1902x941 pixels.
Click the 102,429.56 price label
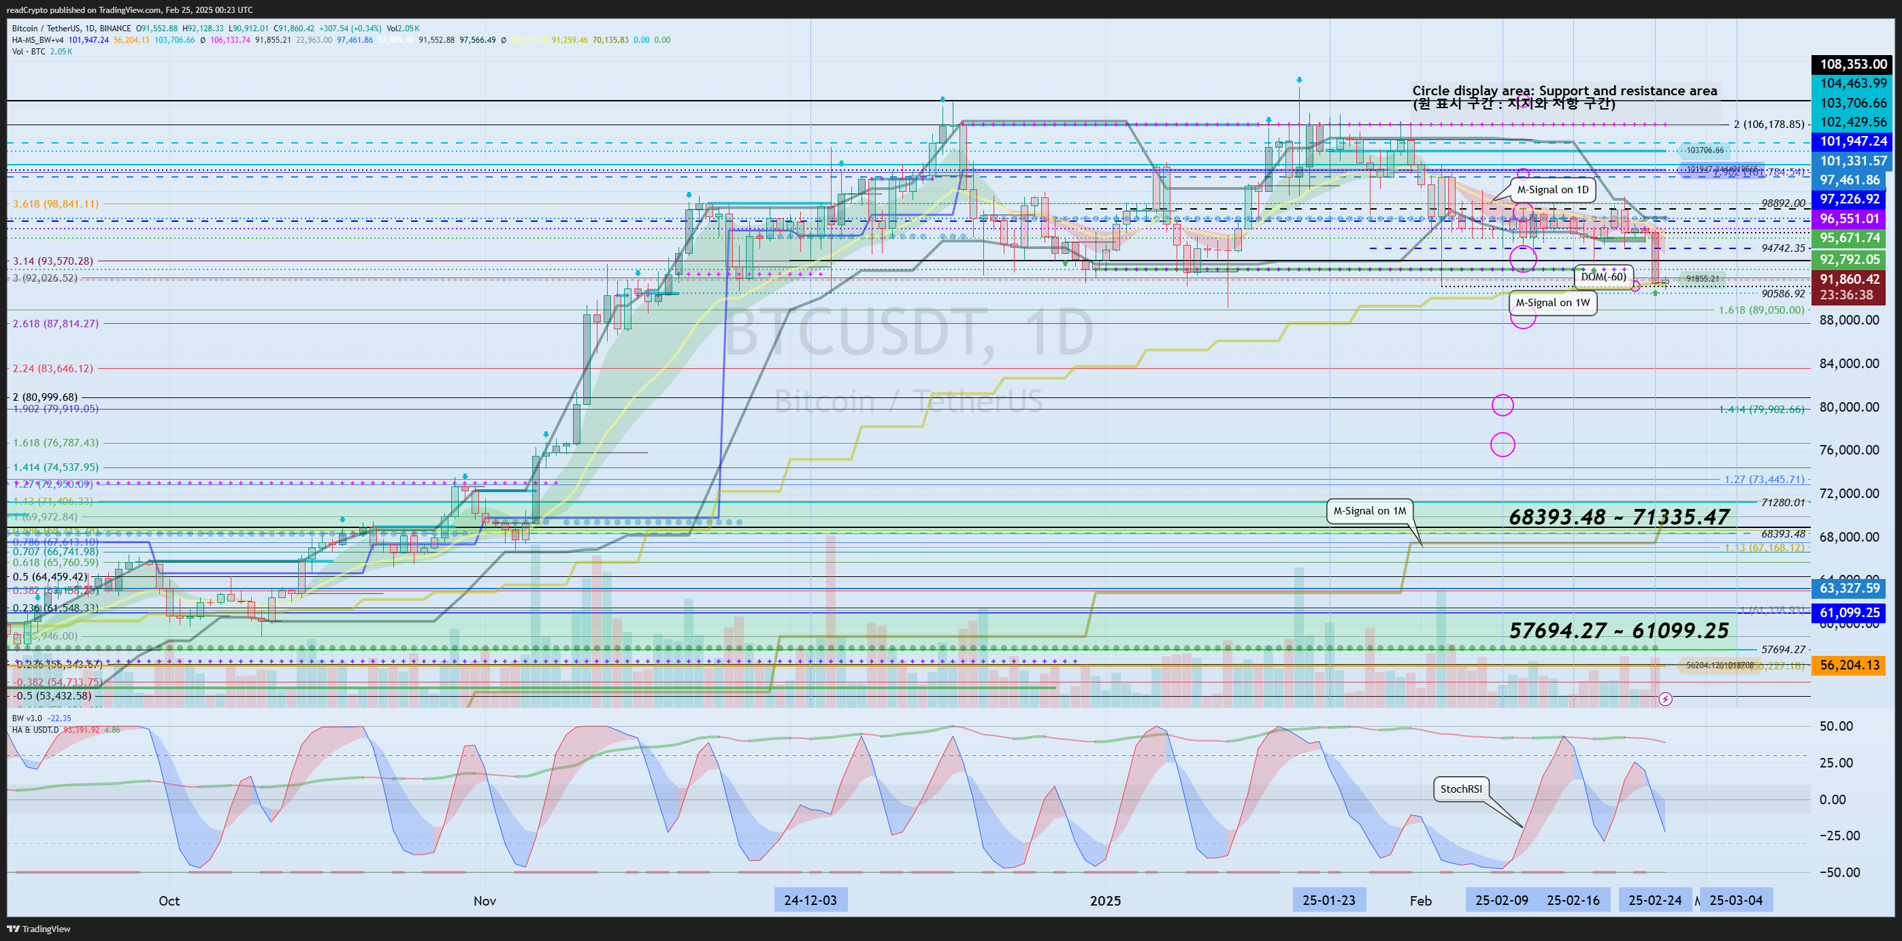coord(1852,122)
